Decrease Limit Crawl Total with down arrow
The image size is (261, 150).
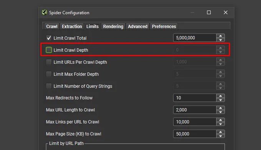click(x=221, y=40)
